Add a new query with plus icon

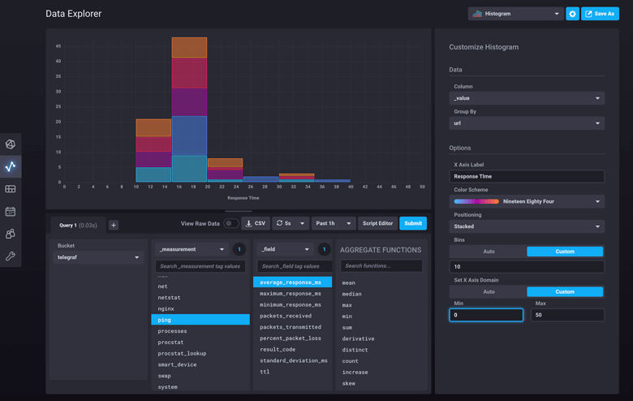[114, 226]
